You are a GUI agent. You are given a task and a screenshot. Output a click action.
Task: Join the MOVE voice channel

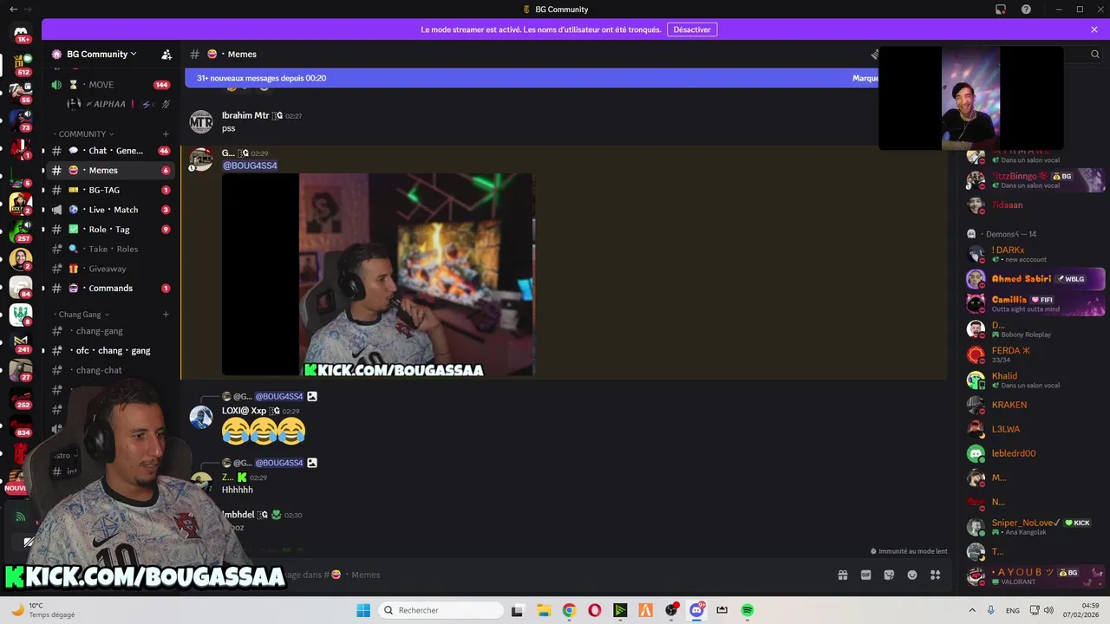tap(110, 85)
